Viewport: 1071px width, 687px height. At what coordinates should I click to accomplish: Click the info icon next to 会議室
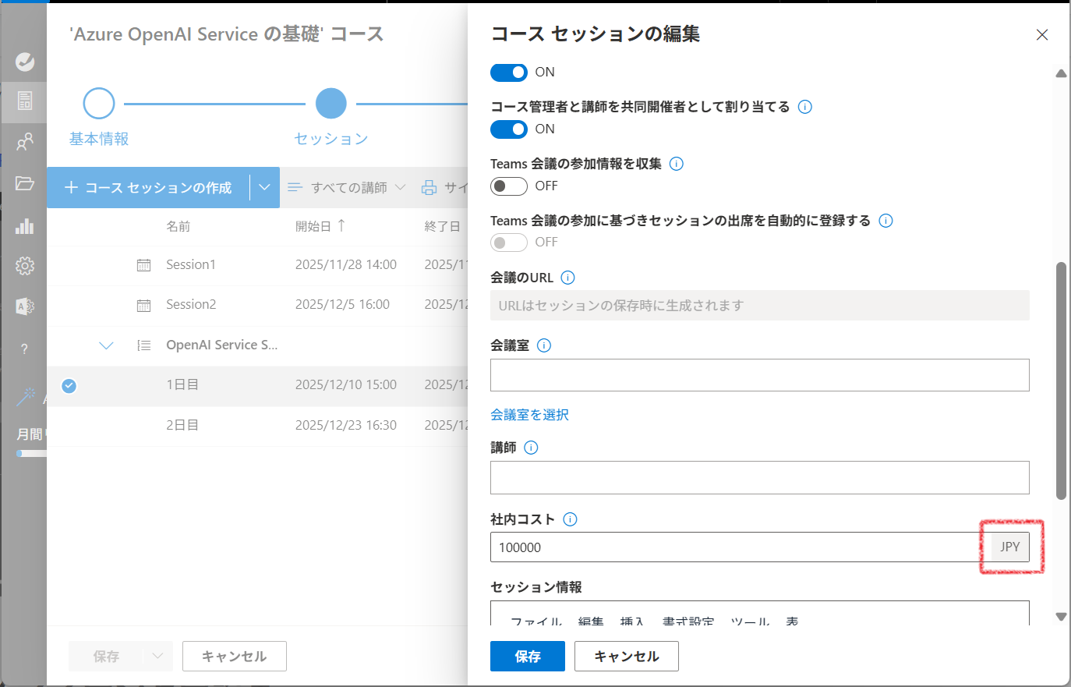(x=544, y=345)
